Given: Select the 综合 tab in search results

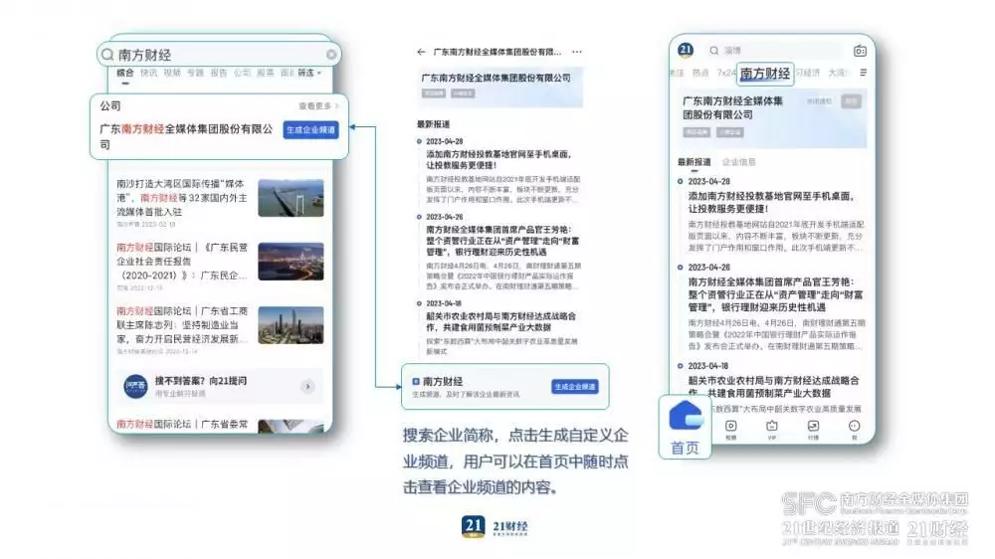Looking at the screenshot, I should [125, 73].
